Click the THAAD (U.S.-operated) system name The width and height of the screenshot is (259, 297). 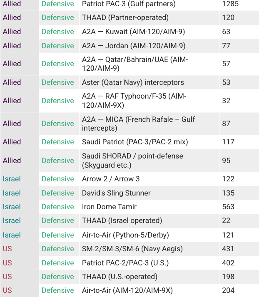120,277
